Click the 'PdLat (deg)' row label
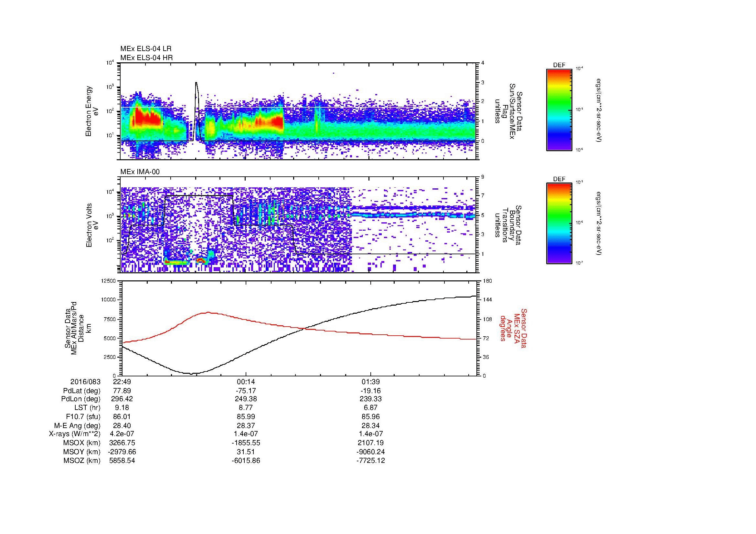 click(82, 391)
